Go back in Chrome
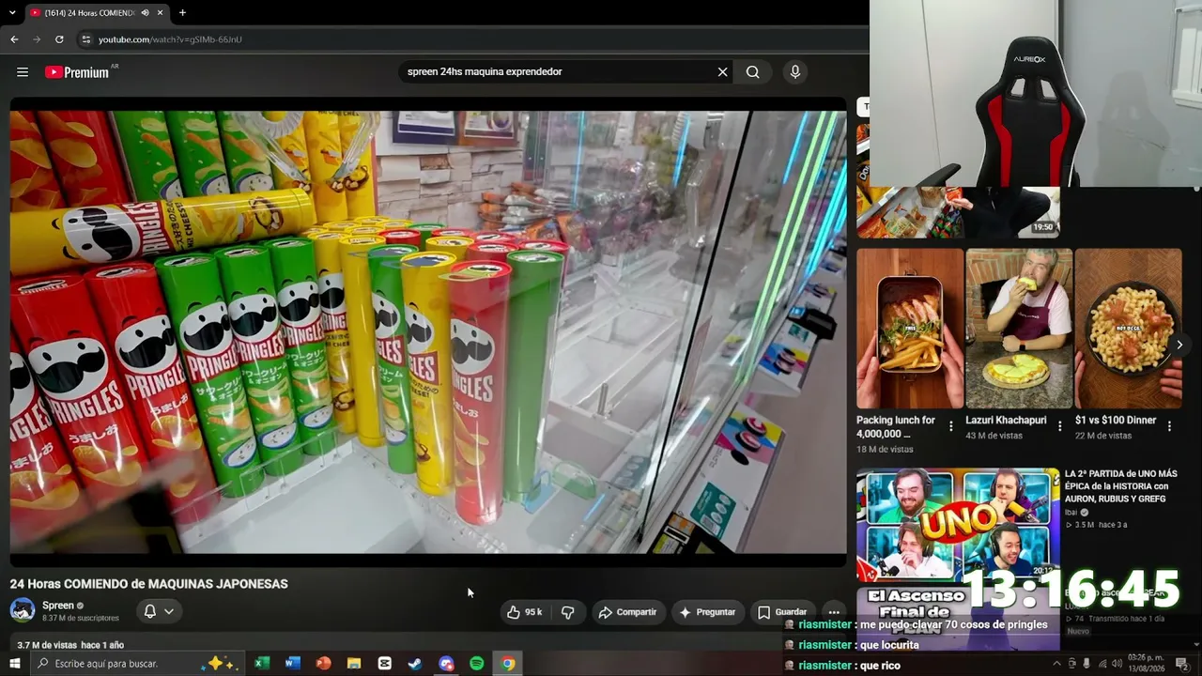 [x=14, y=39]
